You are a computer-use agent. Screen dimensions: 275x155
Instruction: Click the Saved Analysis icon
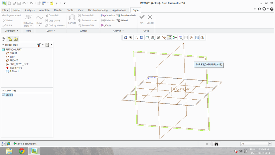[118, 15]
